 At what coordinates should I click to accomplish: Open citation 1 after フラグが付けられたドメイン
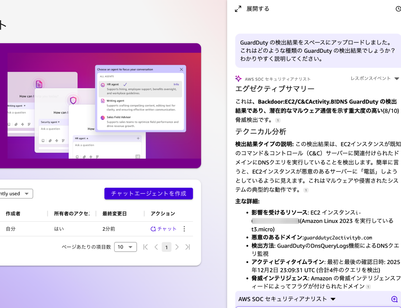368,287
